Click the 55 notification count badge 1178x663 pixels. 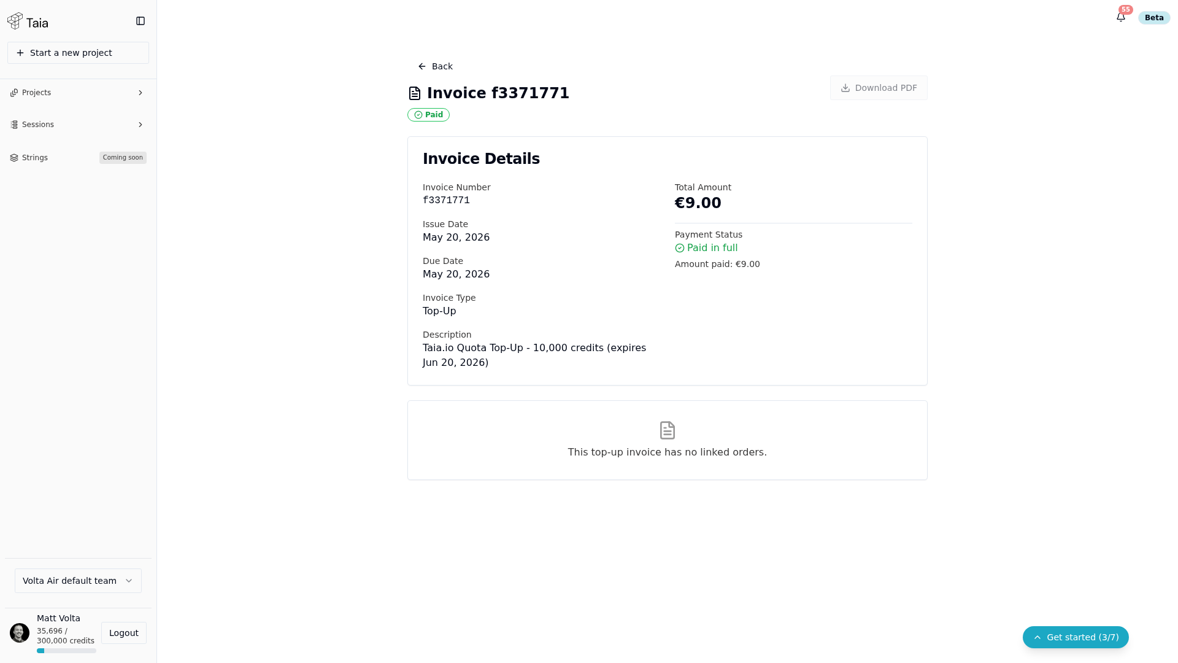point(1126,10)
